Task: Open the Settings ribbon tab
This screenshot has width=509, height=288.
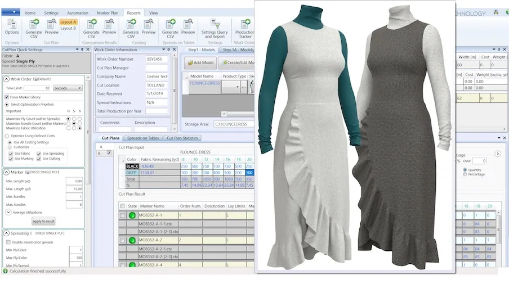Action: [x=51, y=13]
